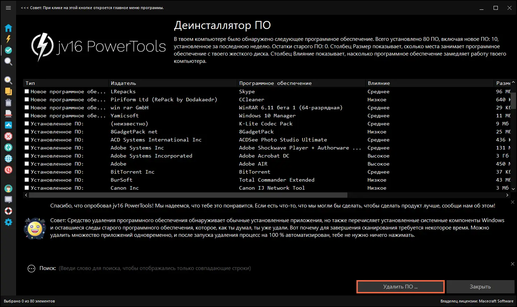Open the trash can sidebar tool
This screenshot has height=307, width=517.
[8, 103]
